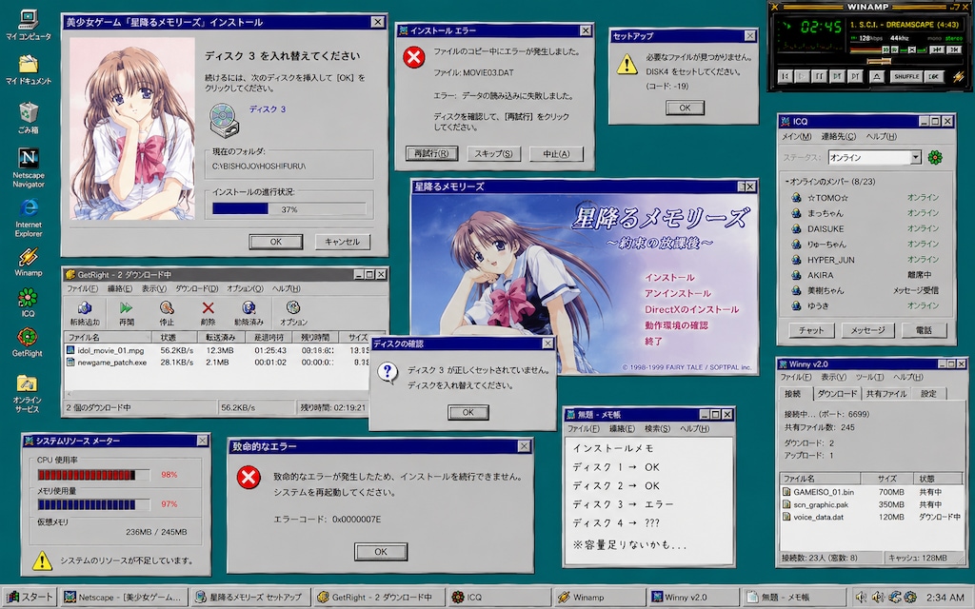Click 中止(A) in the install error dialog
Image resolution: width=975 pixels, height=609 pixels.
click(x=556, y=153)
